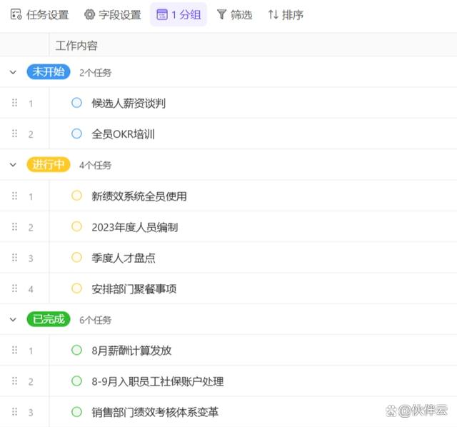Screen dimensions: 457x427
Task: Click drag handle of 销售部门绩效考核体系变革 row
Action: point(14,411)
